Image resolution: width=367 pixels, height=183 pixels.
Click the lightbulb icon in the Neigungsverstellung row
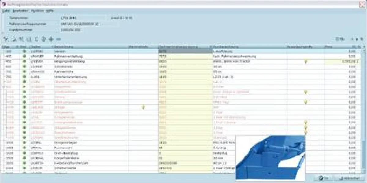click(305, 62)
